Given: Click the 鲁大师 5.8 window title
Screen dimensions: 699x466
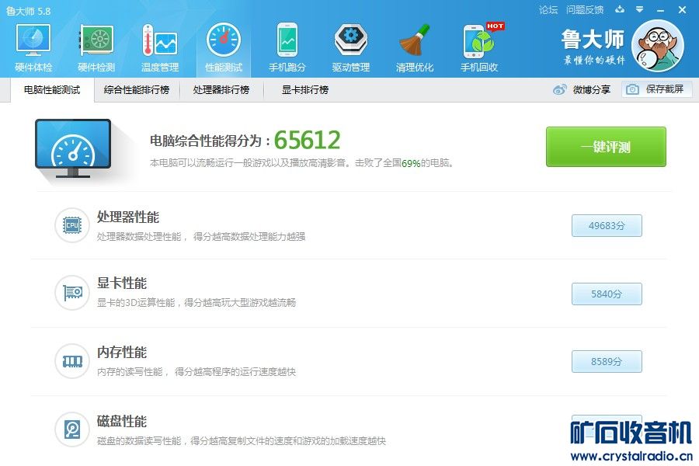Looking at the screenshot, I should pyautogui.click(x=29, y=11).
